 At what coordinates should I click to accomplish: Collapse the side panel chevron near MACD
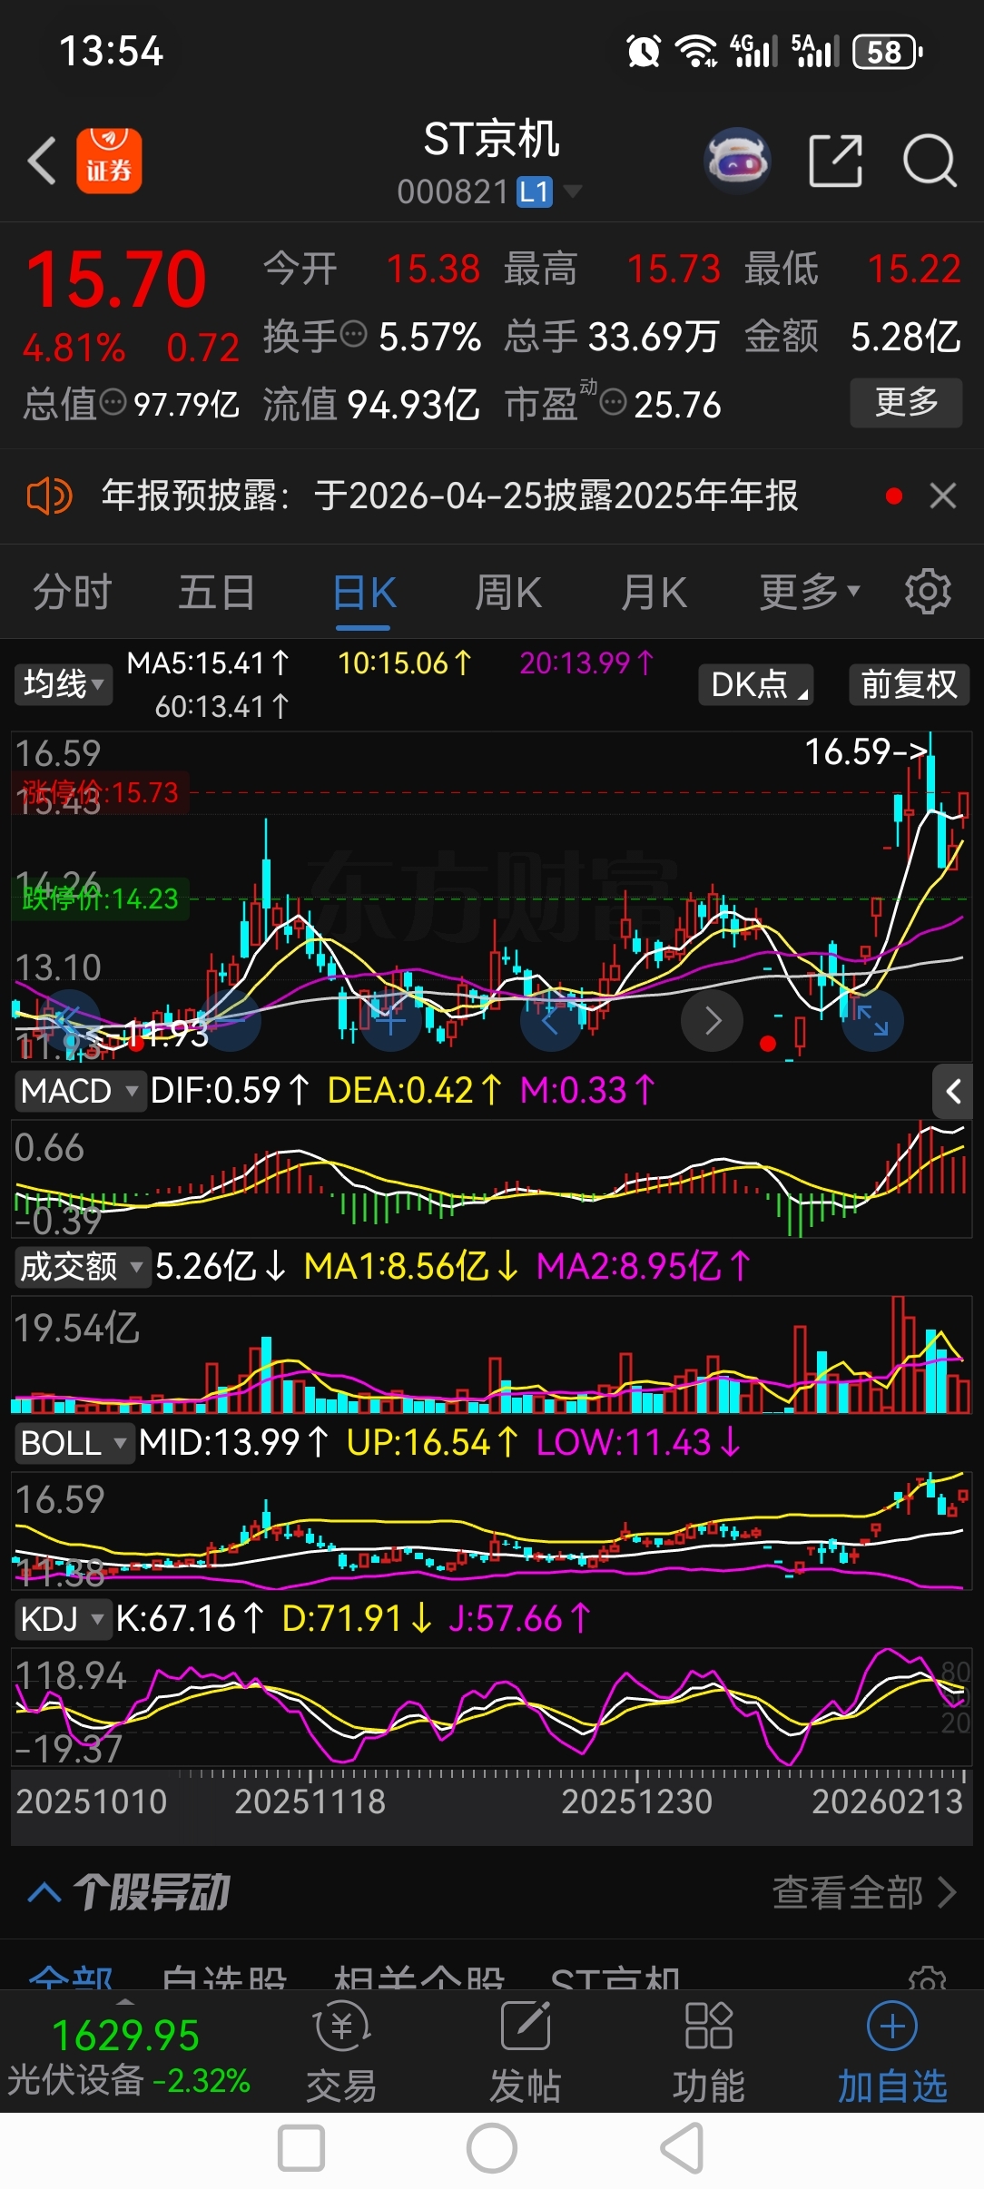point(953,1091)
